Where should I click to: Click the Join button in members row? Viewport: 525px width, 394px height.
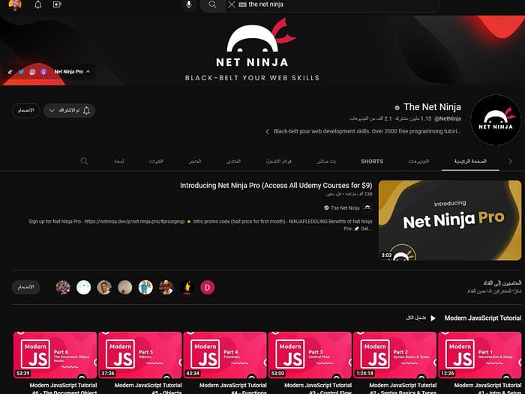point(25,288)
